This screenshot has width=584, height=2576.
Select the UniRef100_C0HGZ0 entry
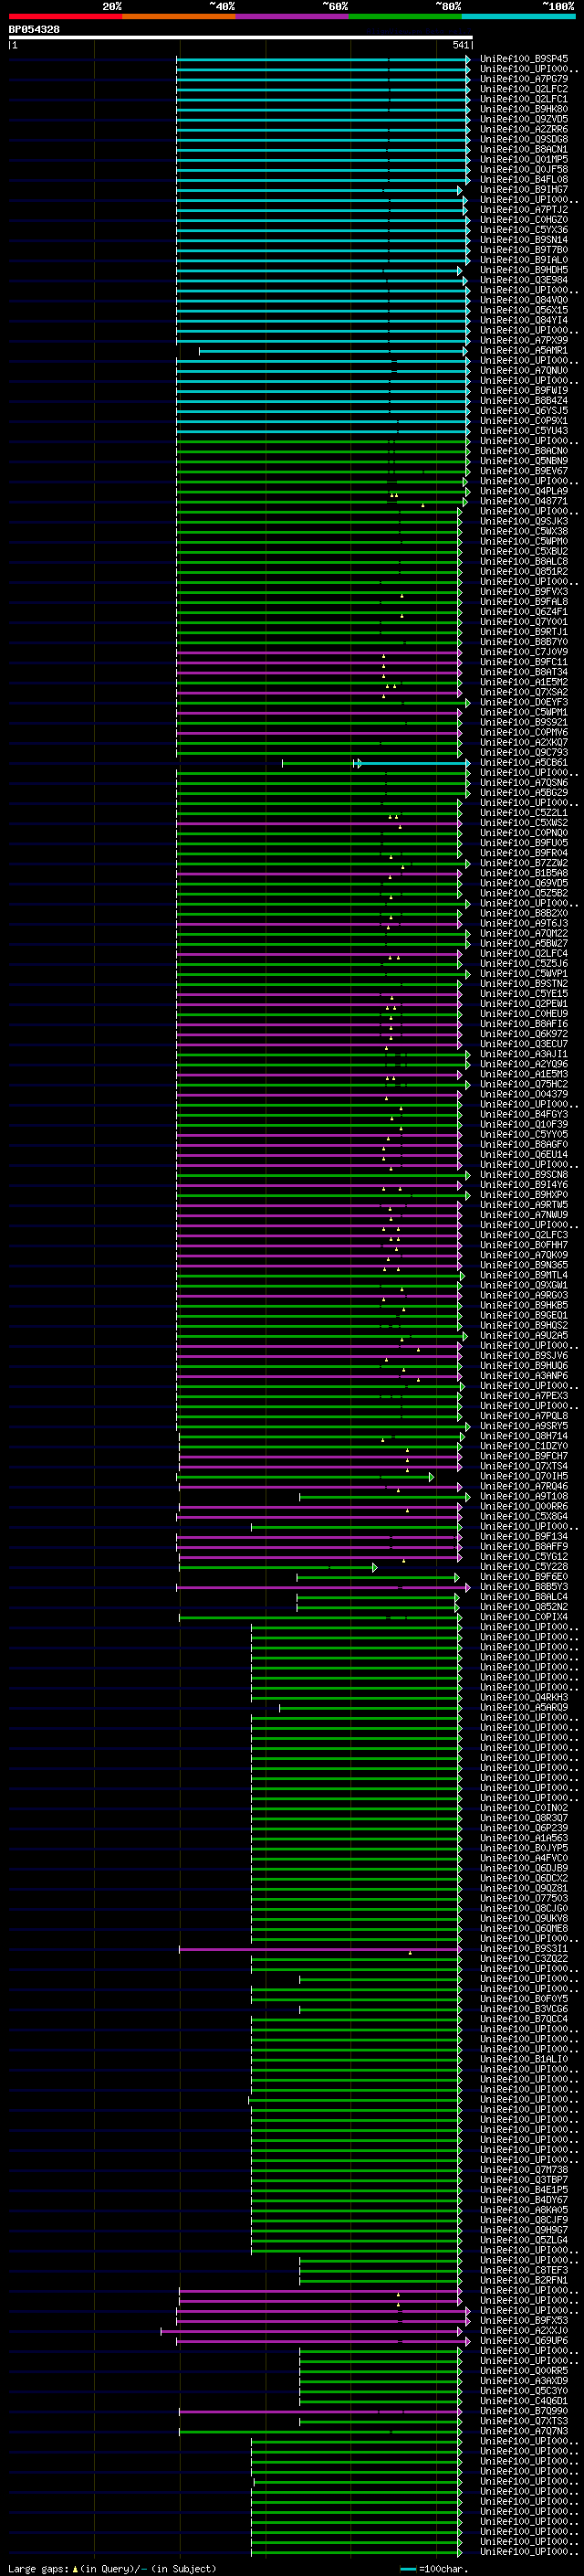(524, 220)
